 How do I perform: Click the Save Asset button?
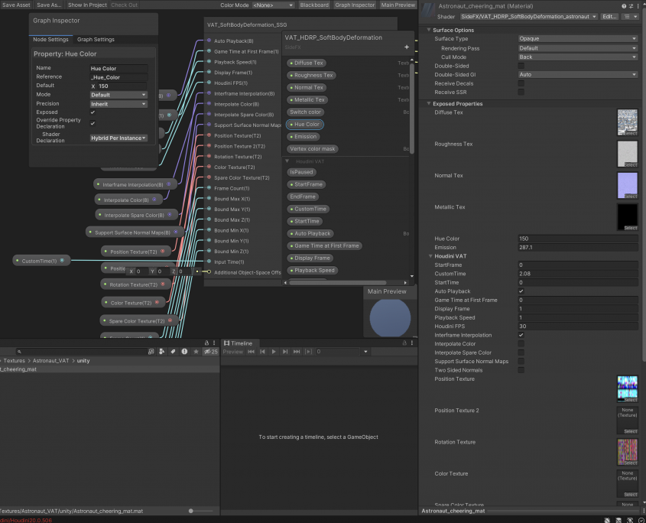click(17, 5)
